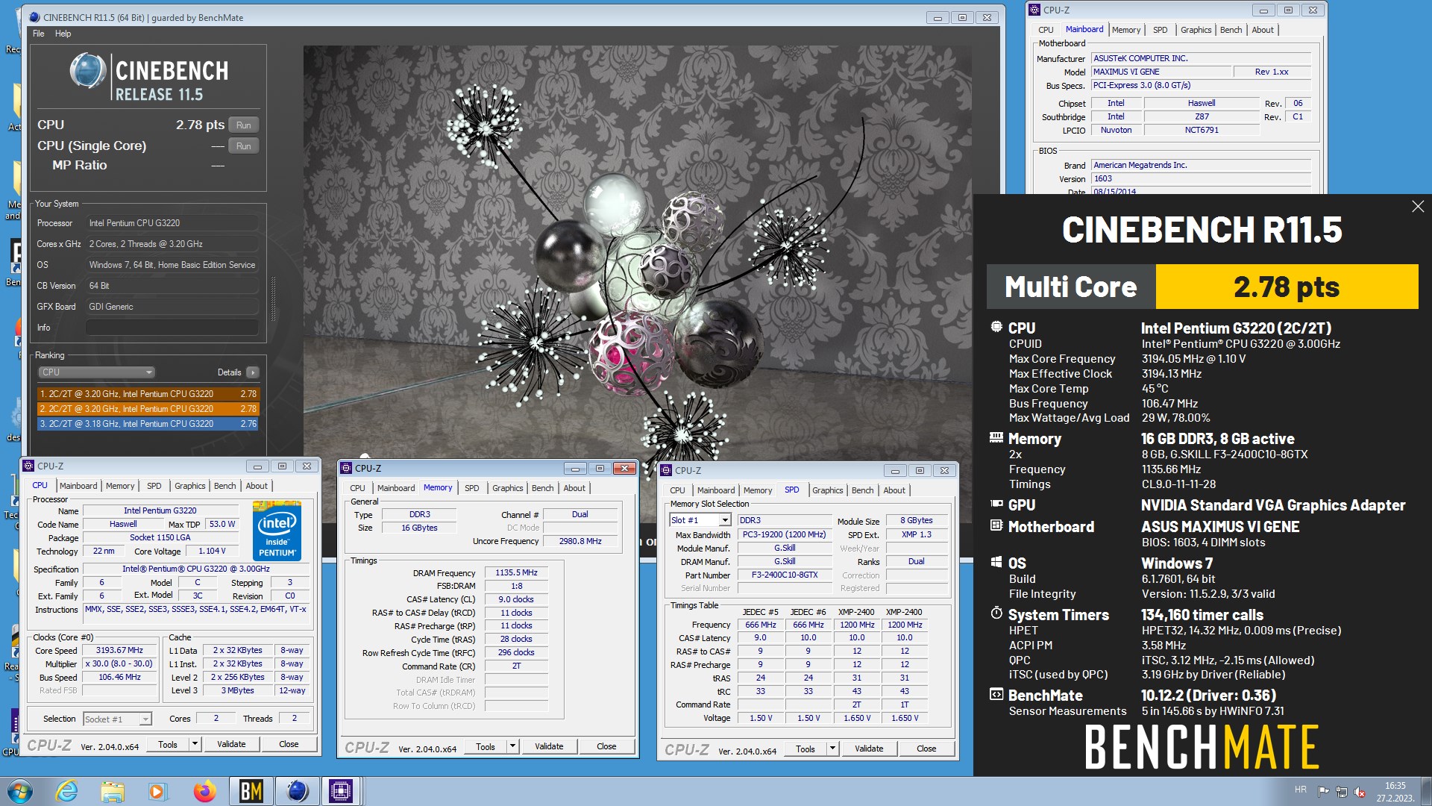
Task: Run the CPU Single Core benchmark
Action: coord(244,146)
